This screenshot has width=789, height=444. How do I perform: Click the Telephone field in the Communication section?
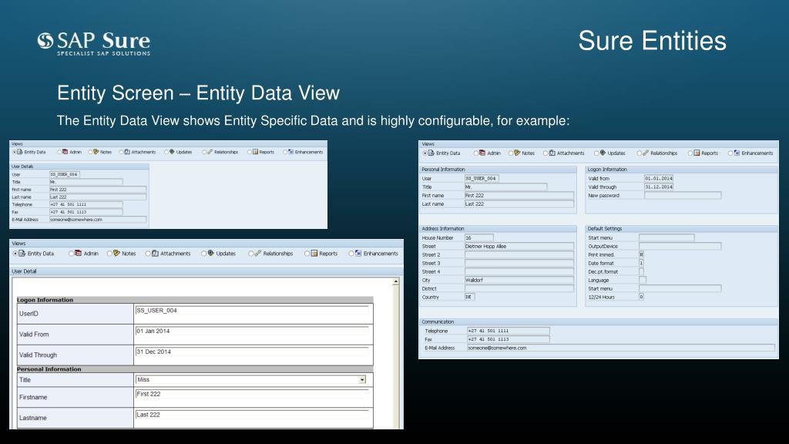click(509, 331)
